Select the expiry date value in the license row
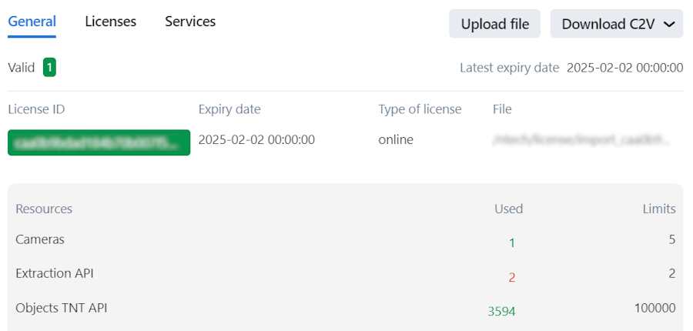The height and width of the screenshot is (331, 693). click(x=256, y=140)
